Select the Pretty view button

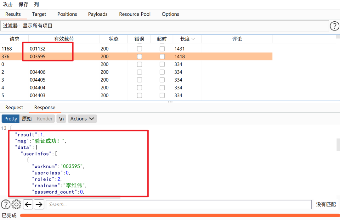tap(11, 119)
